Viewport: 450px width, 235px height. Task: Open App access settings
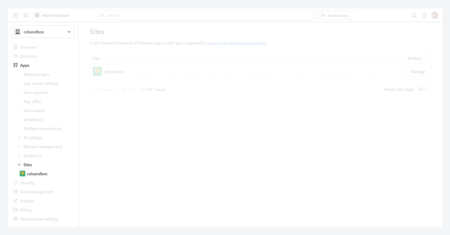(41, 84)
